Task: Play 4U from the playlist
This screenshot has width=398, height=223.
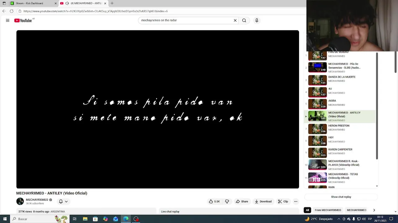Action: point(340,92)
